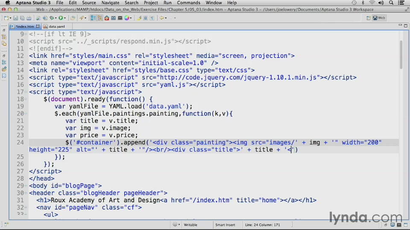Viewport: 410px width, 230px height.
Task: Open the File menu
Action: [x=60, y=3]
